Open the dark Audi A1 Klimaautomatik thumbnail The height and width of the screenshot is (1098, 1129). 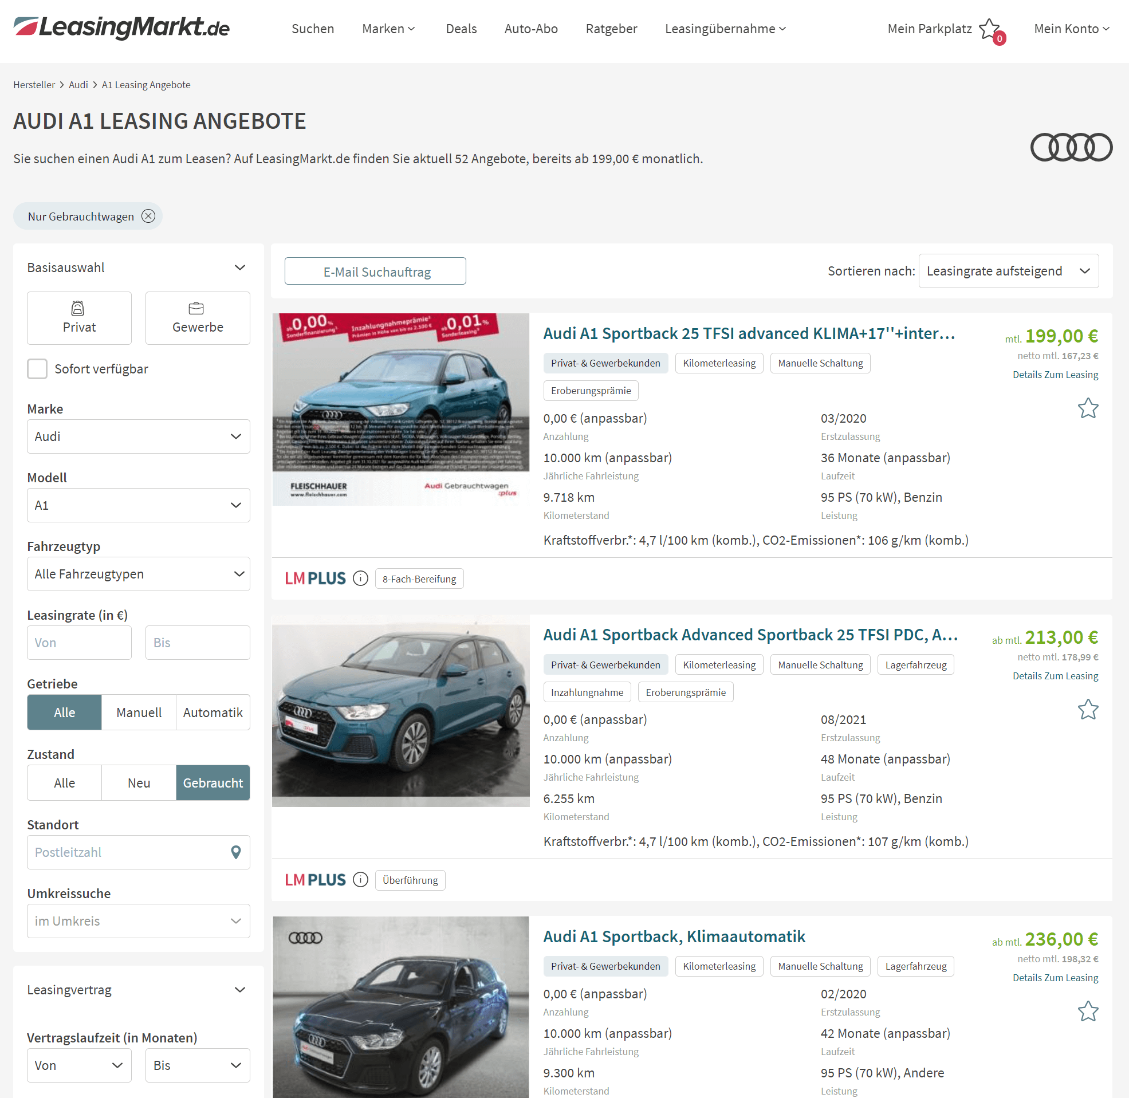pyautogui.click(x=401, y=1007)
